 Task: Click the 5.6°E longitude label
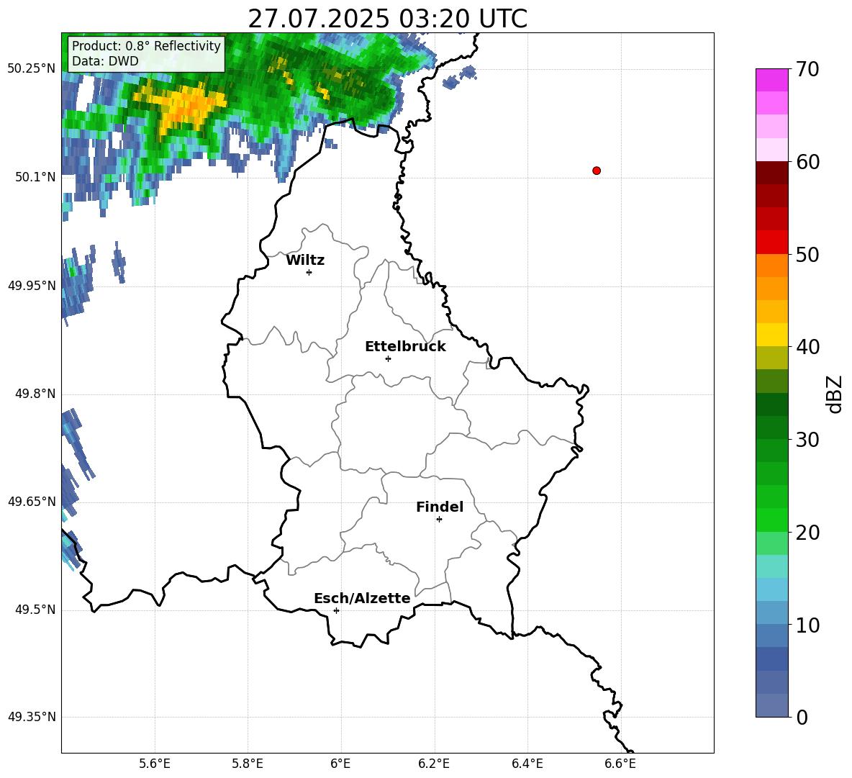pos(155,764)
